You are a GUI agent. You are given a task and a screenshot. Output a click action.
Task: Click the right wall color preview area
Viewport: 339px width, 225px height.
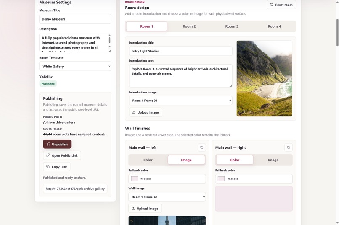pos(254,199)
